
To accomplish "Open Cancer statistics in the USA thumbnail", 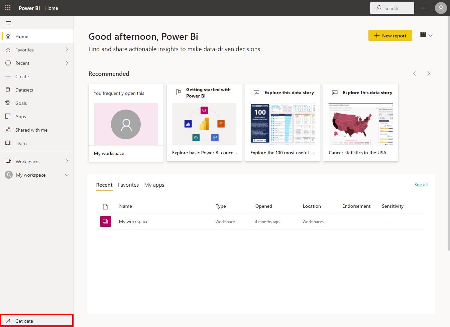I will click(x=360, y=124).
